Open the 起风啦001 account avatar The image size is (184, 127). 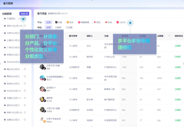42,89
